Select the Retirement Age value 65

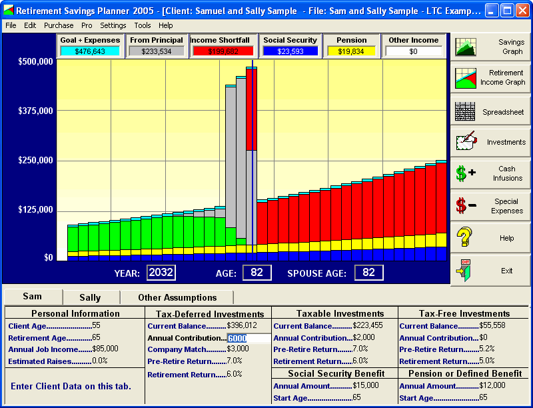(96, 337)
